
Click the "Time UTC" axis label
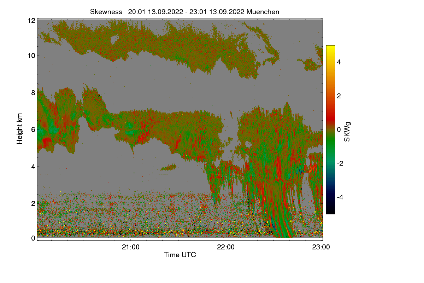[180, 255]
